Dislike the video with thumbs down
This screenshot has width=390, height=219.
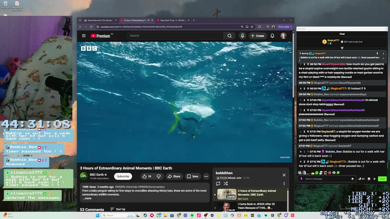pyautogui.click(x=158, y=176)
